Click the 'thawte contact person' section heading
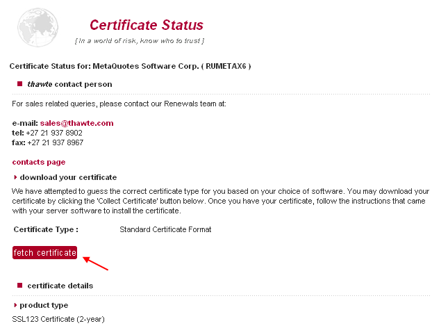 [x=69, y=84]
